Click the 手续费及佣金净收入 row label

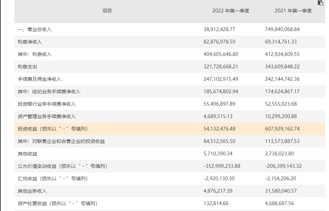(x=39, y=79)
